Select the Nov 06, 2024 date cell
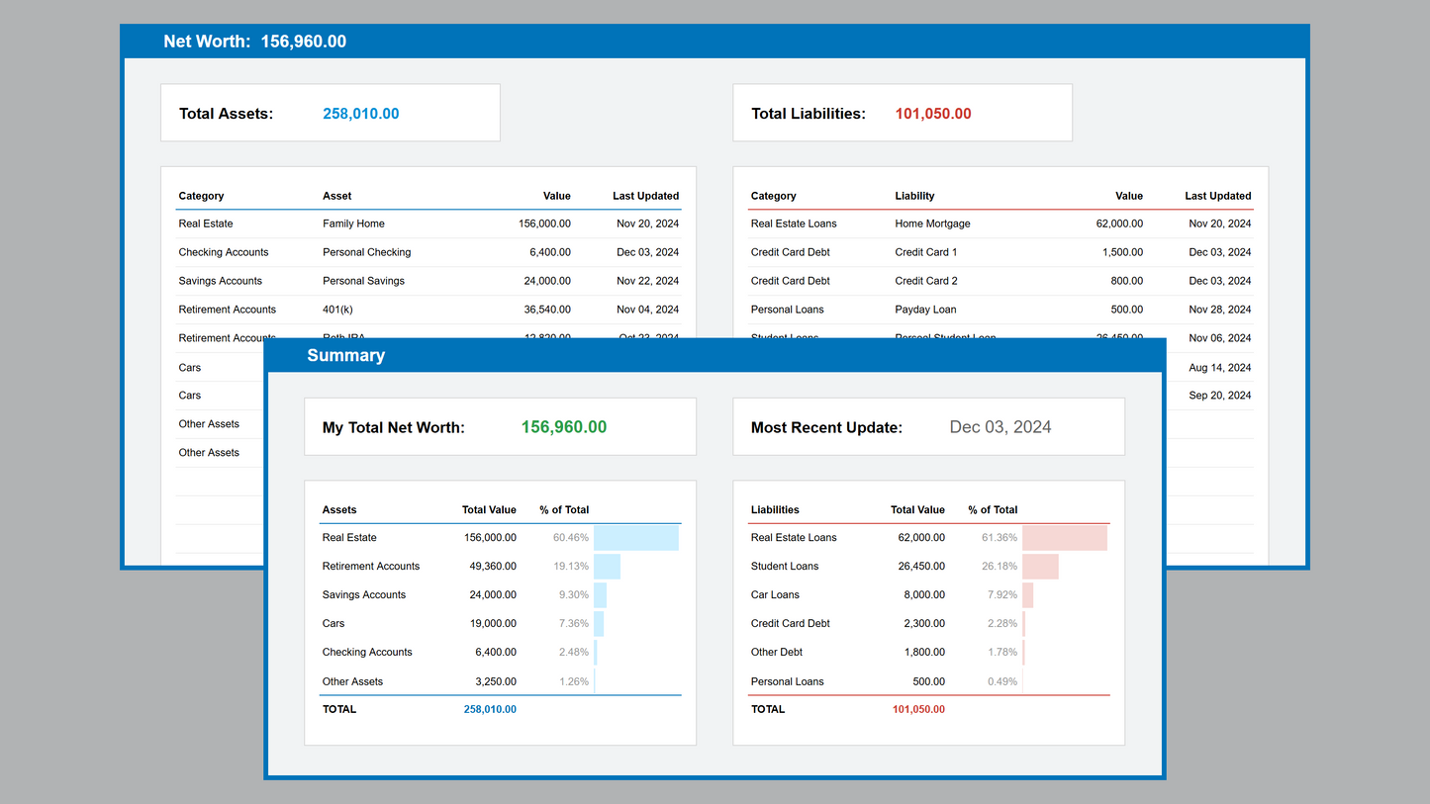Image resolution: width=1430 pixels, height=804 pixels. 1219,338
